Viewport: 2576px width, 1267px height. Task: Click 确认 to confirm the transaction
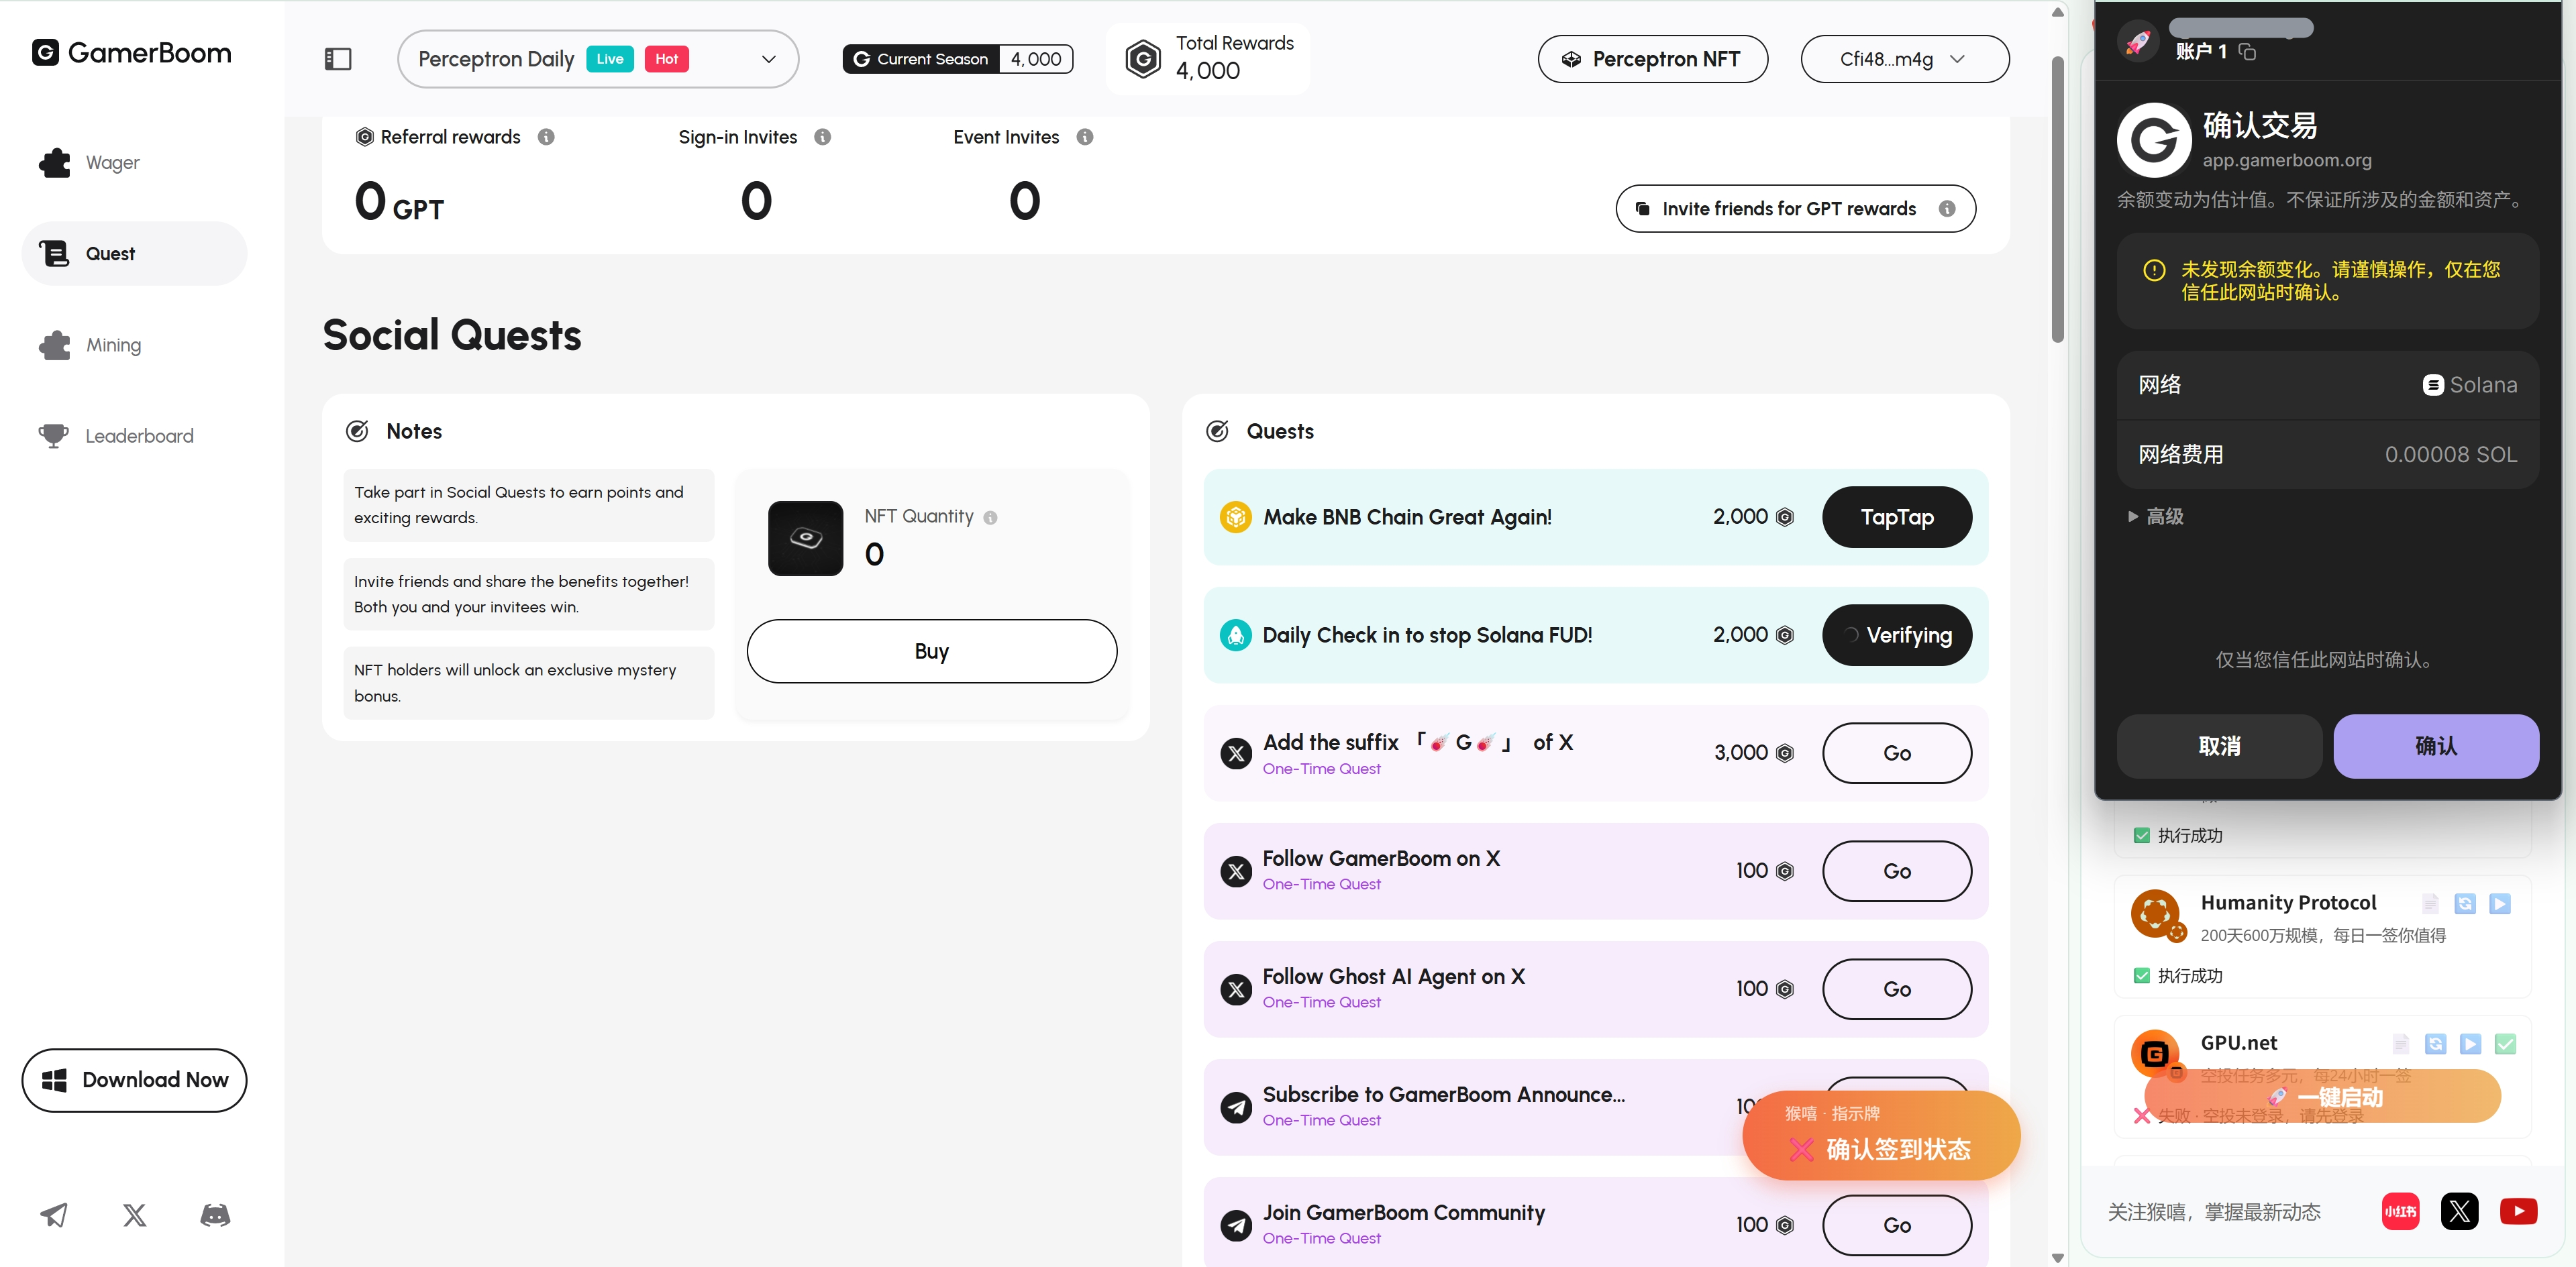[x=2436, y=747]
